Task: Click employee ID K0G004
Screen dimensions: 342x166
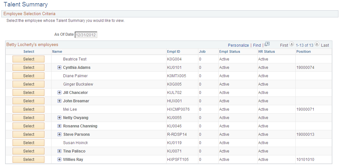Action: point(174,59)
